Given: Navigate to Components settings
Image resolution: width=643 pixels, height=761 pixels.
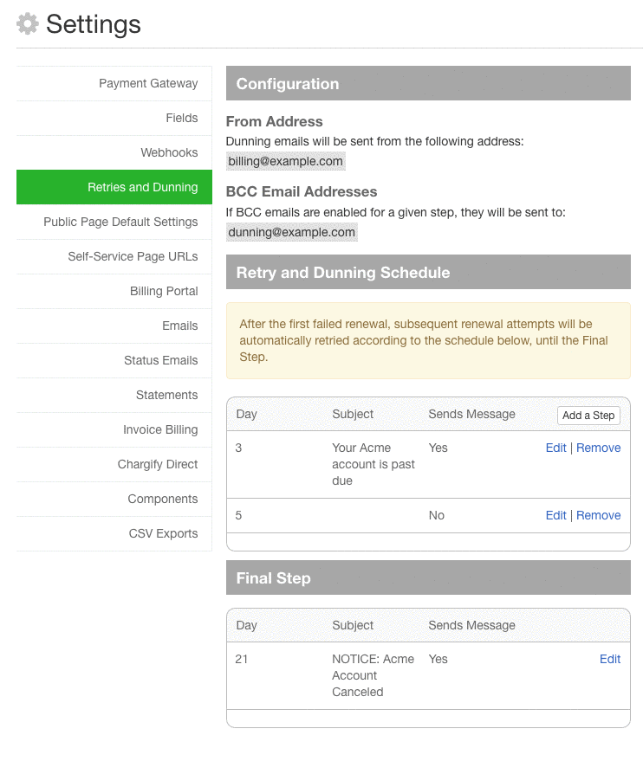Looking at the screenshot, I should (x=163, y=500).
